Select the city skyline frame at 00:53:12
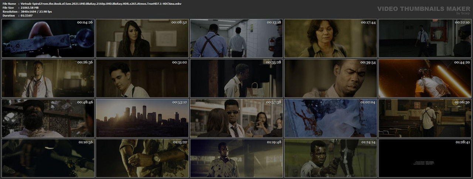Screen dimensions: 473x179 (142, 118)
